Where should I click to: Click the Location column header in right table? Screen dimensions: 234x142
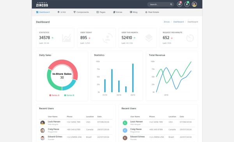(172, 117)
